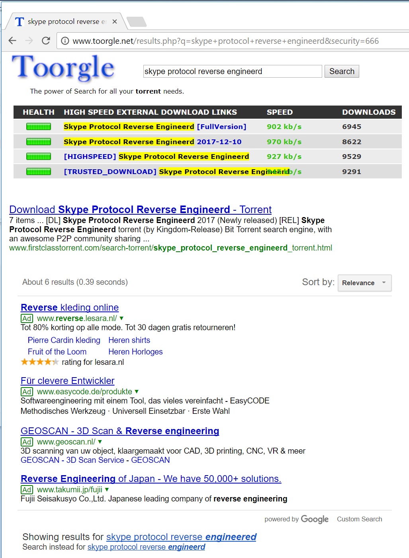Click the 'About 6 results (0.39 seconds)' text
409x558 pixels.
point(75,282)
